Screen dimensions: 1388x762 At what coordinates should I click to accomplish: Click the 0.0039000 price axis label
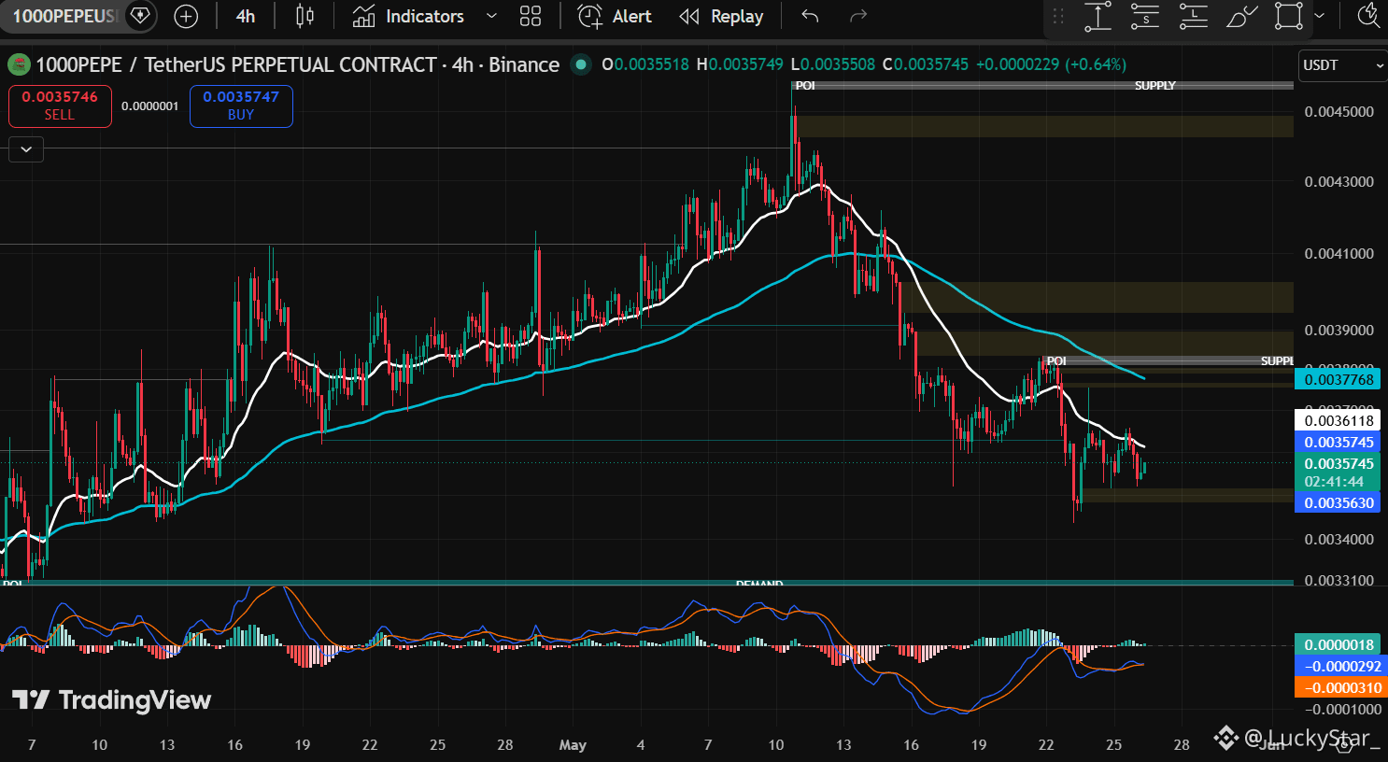[1339, 331]
